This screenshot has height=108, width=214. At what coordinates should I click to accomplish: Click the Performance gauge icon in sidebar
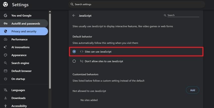6,39
